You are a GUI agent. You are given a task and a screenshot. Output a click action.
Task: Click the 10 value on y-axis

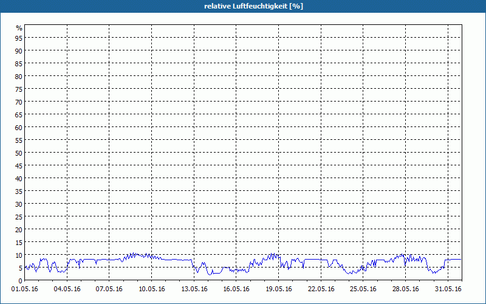(x=19, y=255)
